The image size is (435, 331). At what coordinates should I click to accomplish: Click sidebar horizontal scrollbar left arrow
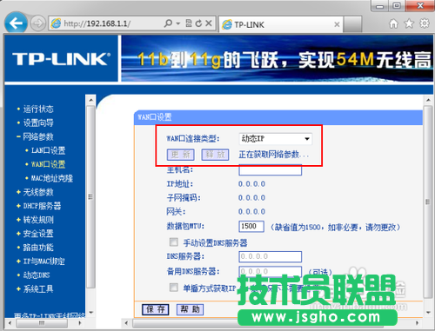10,322
